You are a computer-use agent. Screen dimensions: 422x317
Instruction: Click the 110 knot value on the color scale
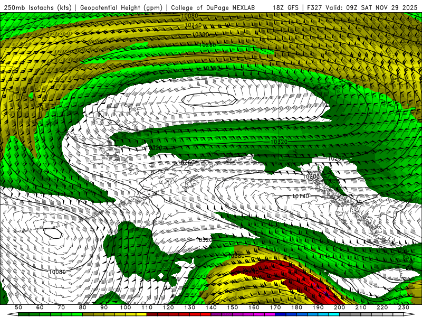pos(147,307)
